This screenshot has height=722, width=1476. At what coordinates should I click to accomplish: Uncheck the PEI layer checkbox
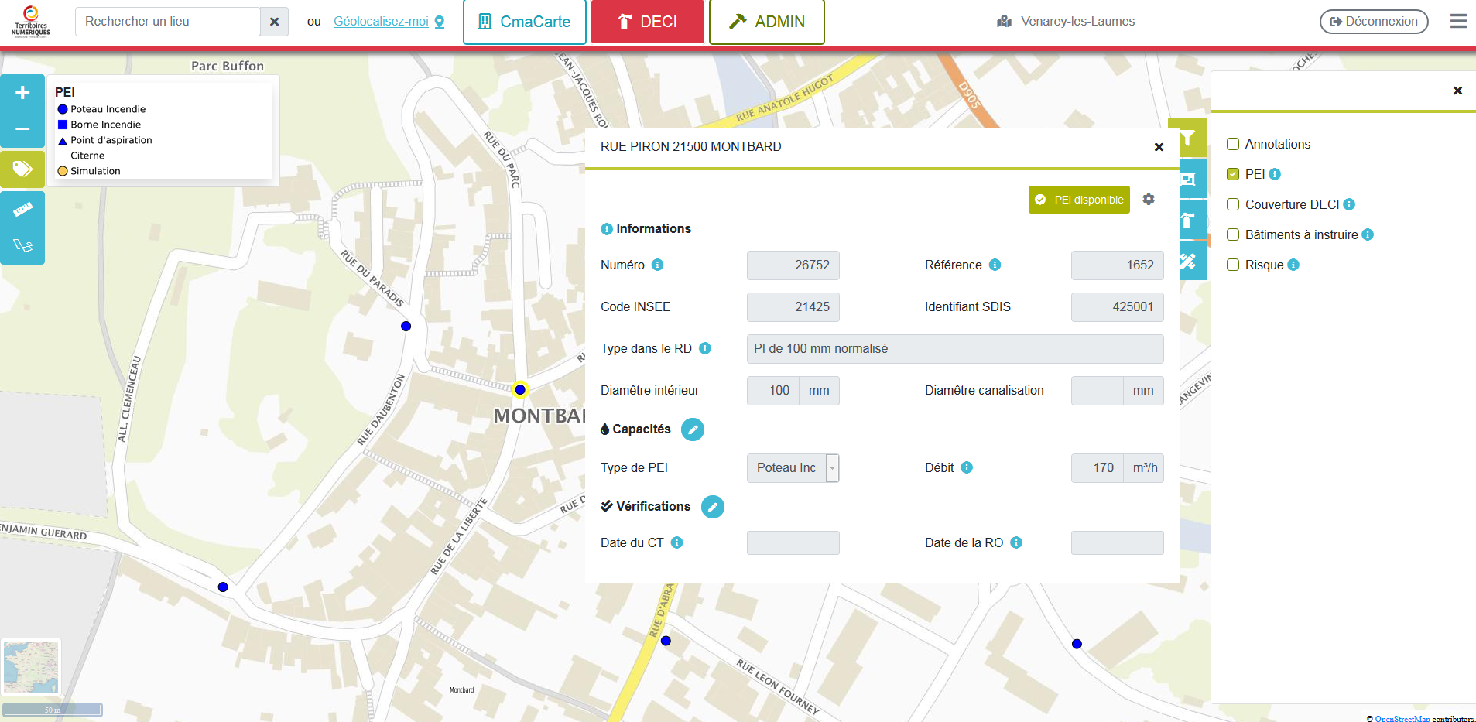tap(1233, 174)
